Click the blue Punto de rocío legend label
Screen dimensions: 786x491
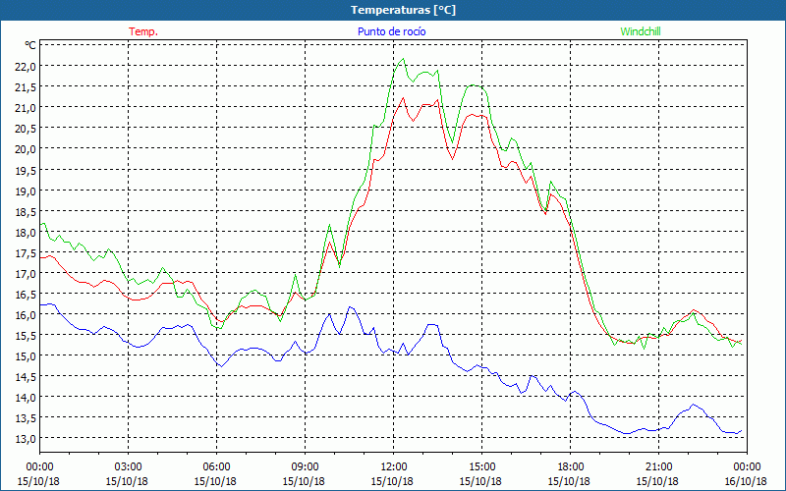click(392, 31)
